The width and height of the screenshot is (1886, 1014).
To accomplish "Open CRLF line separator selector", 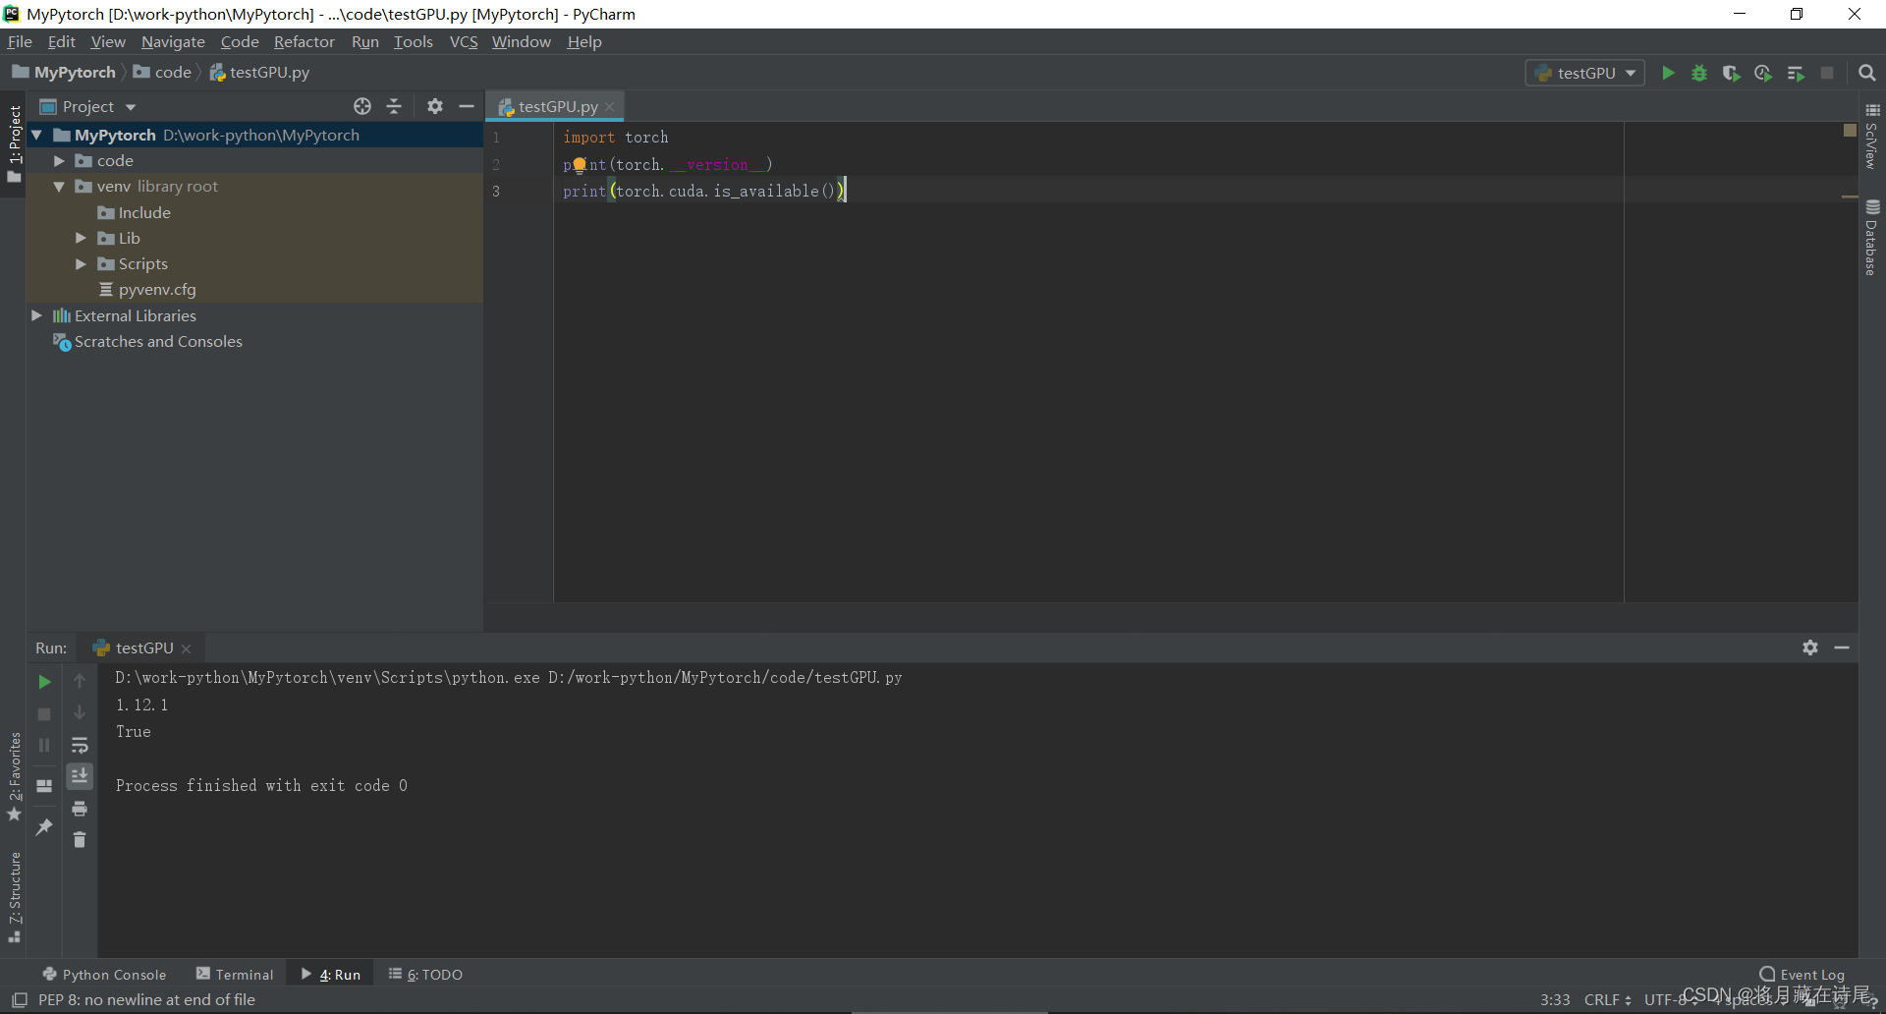I will [1608, 1000].
